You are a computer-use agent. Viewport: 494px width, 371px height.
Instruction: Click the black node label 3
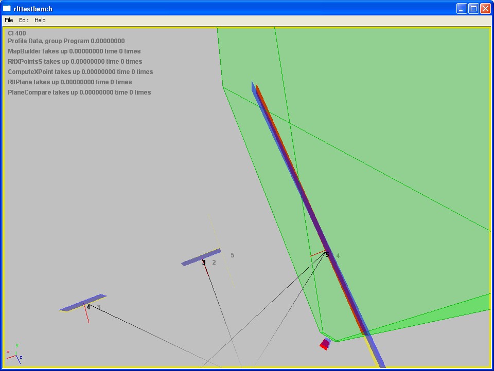click(204, 263)
